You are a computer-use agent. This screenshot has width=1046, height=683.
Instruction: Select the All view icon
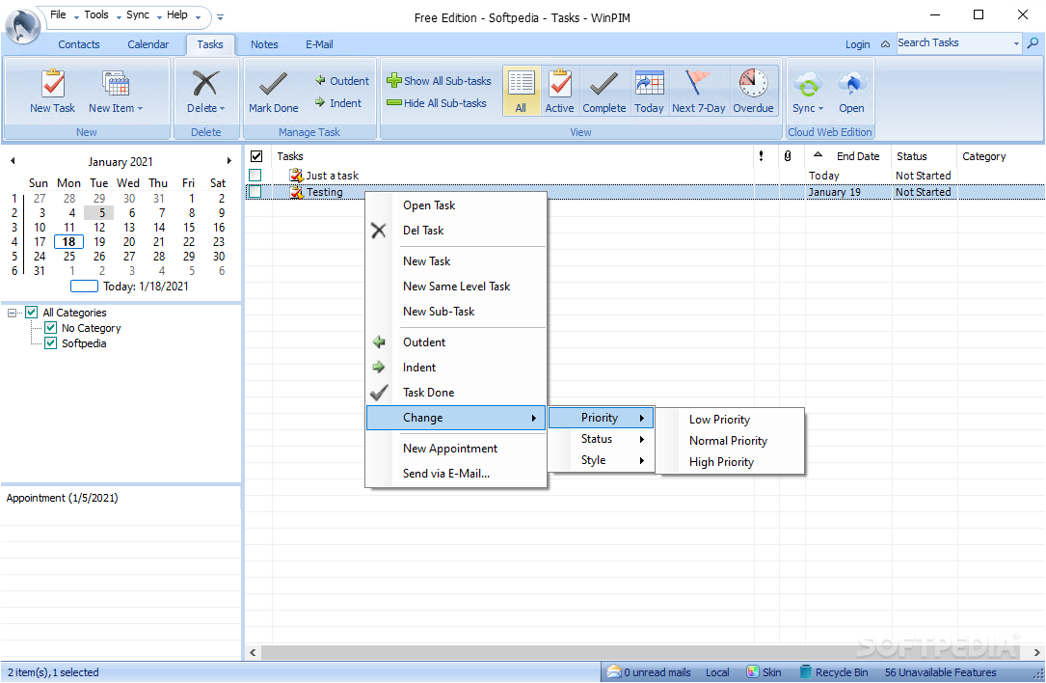click(521, 91)
